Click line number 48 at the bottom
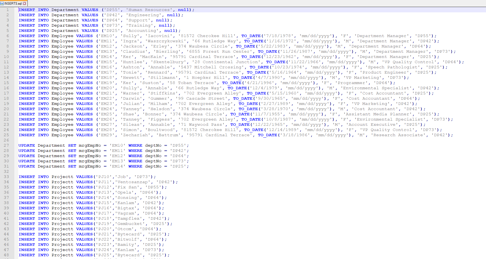 click(x=7, y=255)
